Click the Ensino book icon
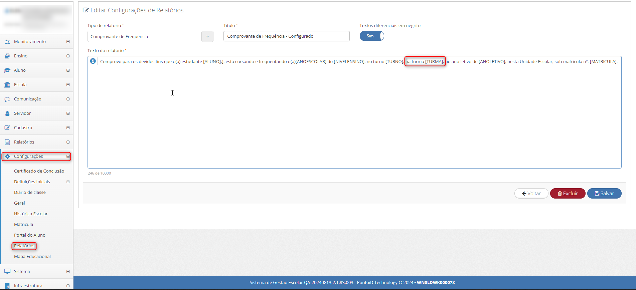This screenshot has height=290, width=636. [7, 56]
